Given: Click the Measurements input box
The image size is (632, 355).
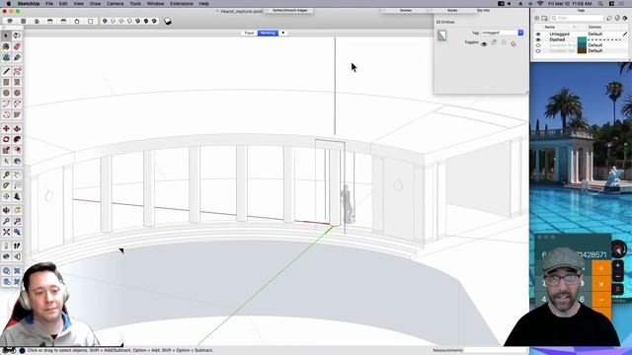Looking at the screenshot, I should (x=496, y=350).
